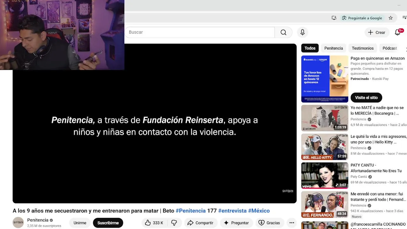This screenshot has width=407, height=229.
Task: Click the #México hashtag
Action: (259, 211)
